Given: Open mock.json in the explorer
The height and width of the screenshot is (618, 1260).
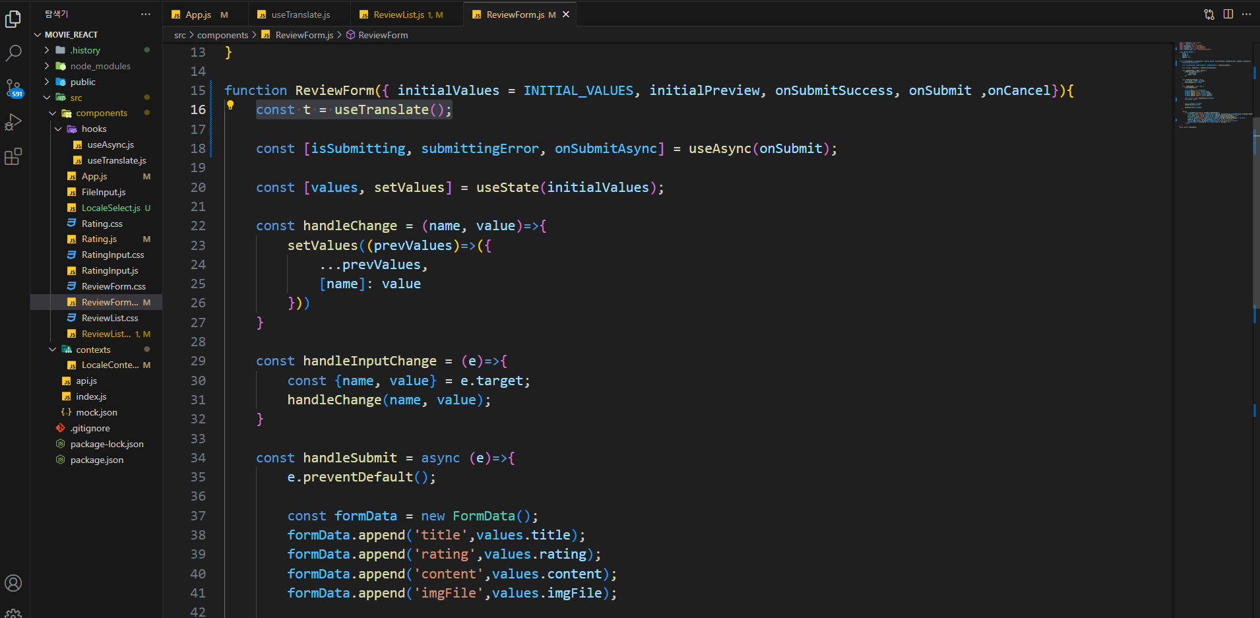Looking at the screenshot, I should point(96,412).
